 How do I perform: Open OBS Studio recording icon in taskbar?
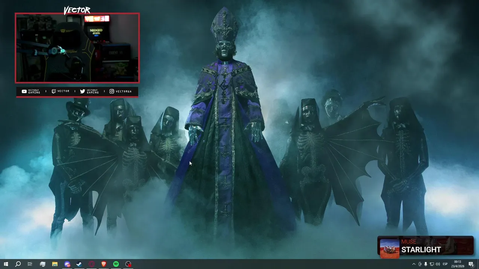coord(128,264)
